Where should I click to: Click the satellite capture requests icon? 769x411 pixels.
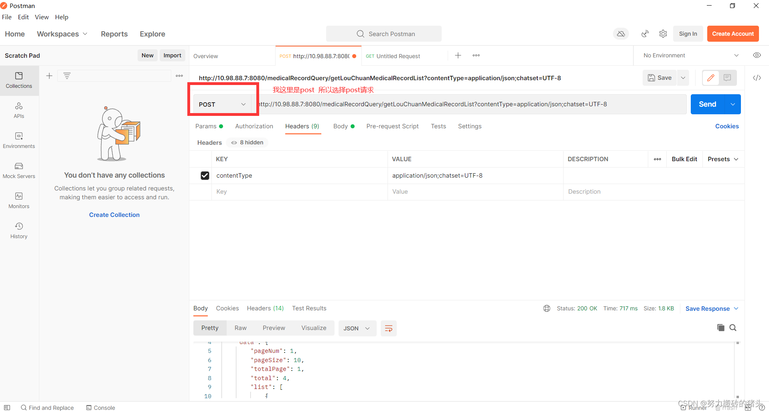[x=645, y=34]
